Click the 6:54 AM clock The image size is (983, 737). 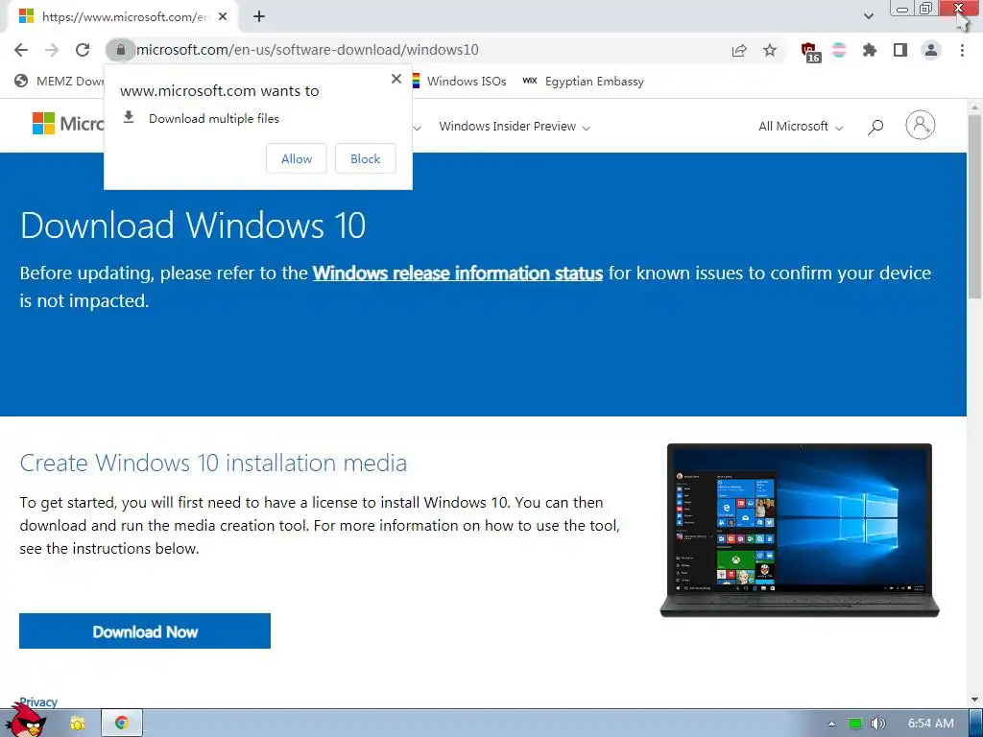pyautogui.click(x=931, y=724)
